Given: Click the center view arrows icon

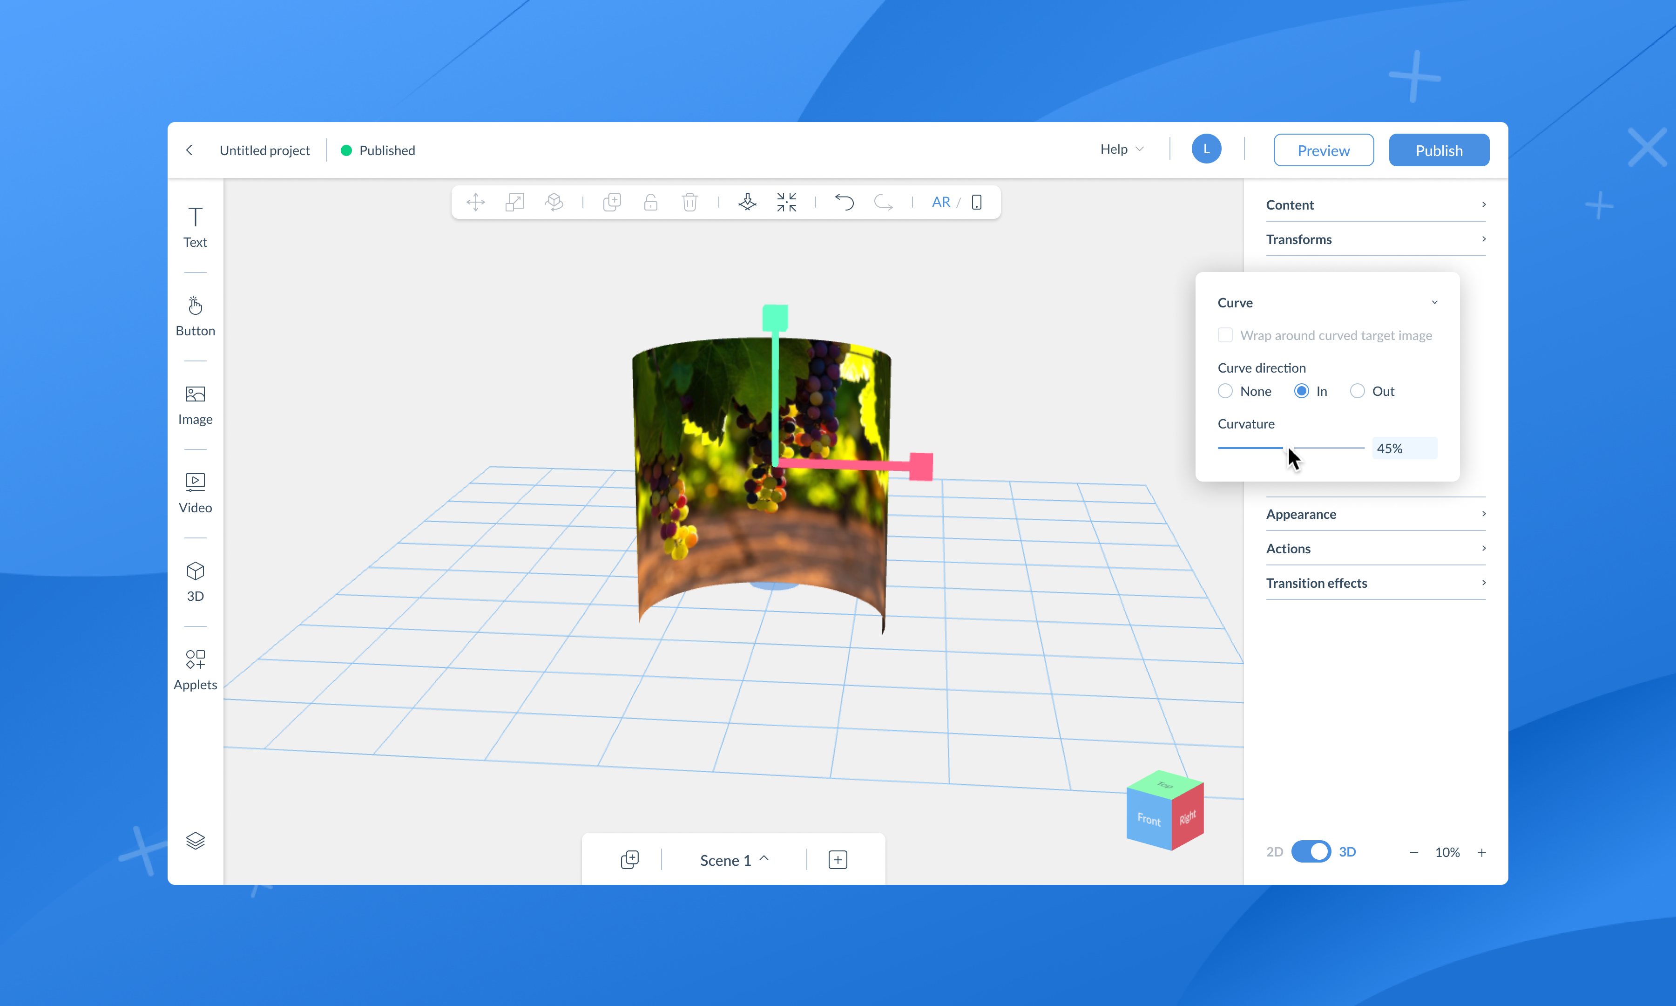Looking at the screenshot, I should [x=786, y=202].
